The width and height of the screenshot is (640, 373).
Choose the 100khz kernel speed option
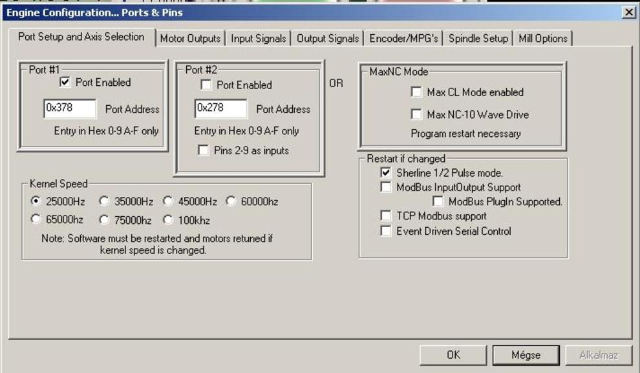pos(168,220)
